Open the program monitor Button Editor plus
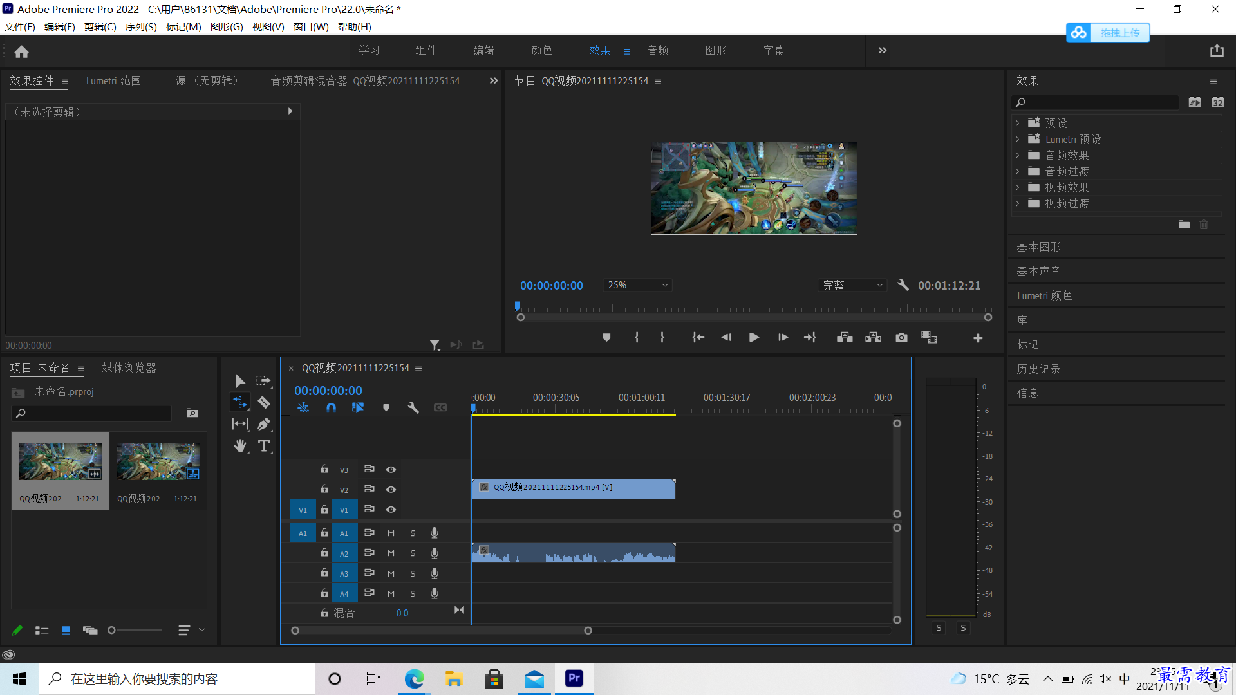The height and width of the screenshot is (695, 1236). tap(978, 338)
